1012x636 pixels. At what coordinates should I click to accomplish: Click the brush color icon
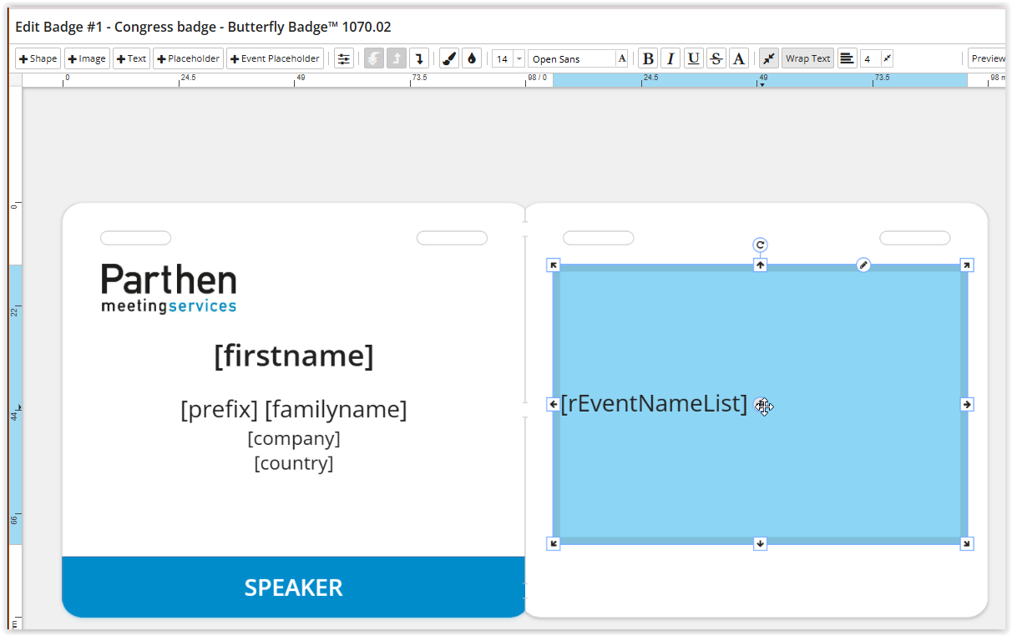pyautogui.click(x=449, y=59)
